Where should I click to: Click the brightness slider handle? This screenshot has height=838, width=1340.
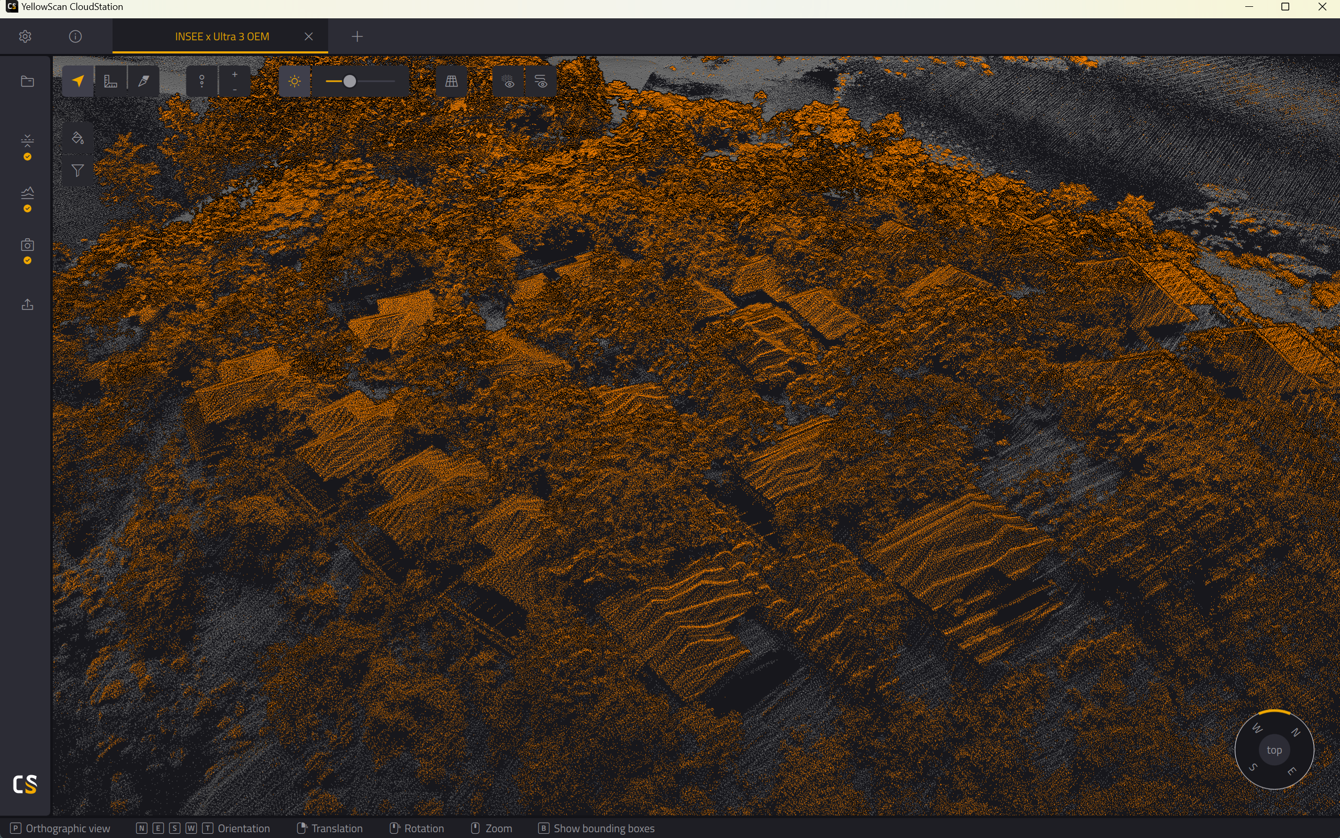[350, 82]
